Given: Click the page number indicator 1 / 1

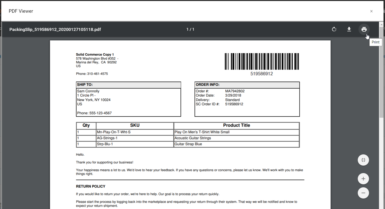Looking at the screenshot, I should (190, 29).
